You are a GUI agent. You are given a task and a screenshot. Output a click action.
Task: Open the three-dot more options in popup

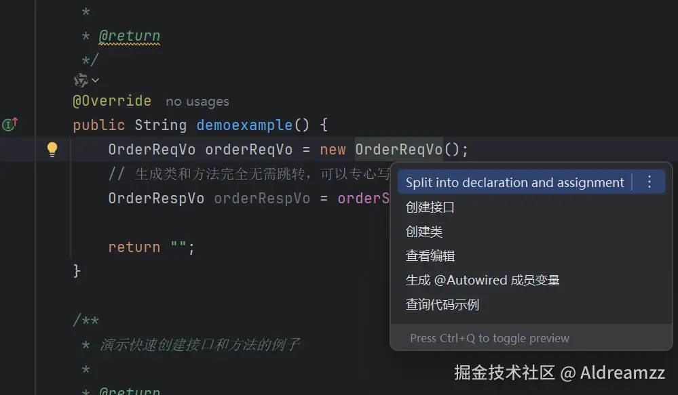click(649, 182)
